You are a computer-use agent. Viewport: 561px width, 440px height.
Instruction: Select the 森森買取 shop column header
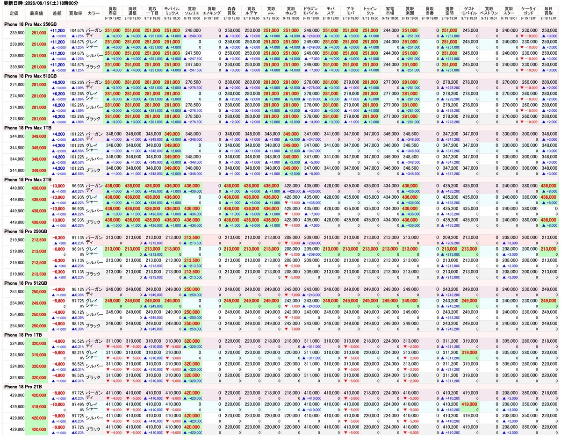click(231, 11)
